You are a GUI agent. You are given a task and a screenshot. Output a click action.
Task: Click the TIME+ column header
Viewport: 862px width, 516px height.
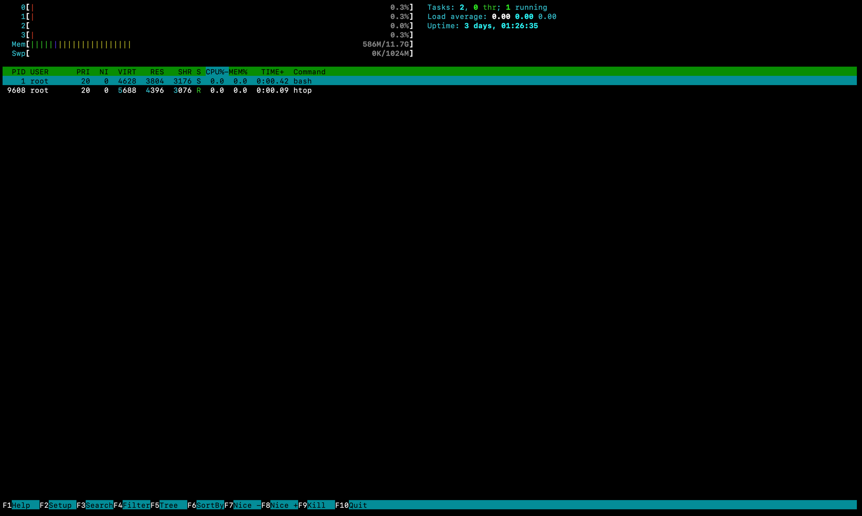[273, 72]
